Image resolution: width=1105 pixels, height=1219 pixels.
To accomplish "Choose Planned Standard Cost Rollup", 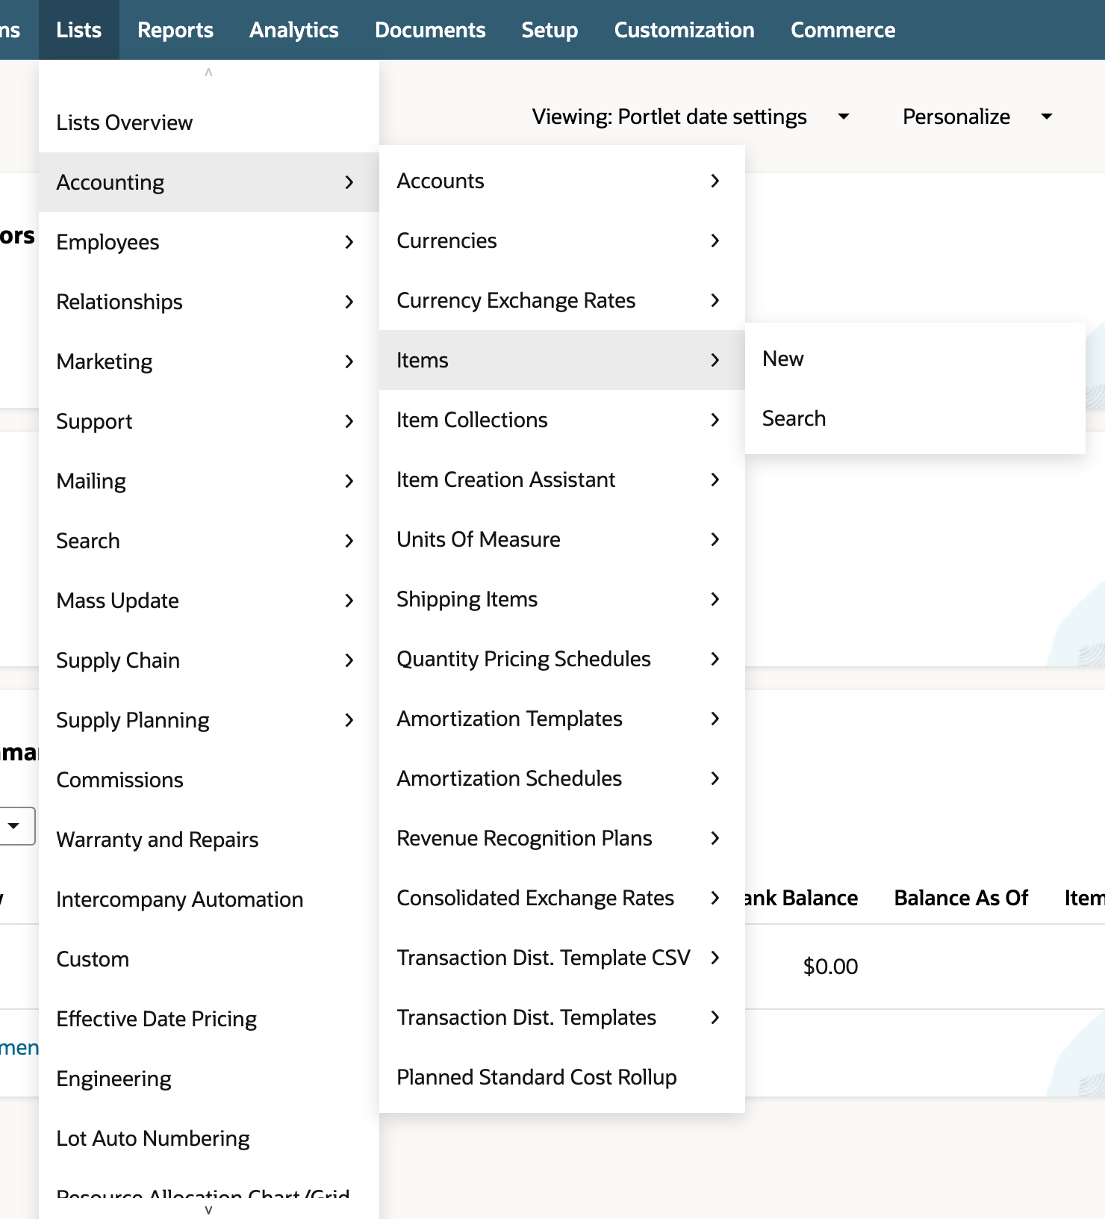I will [562, 1077].
